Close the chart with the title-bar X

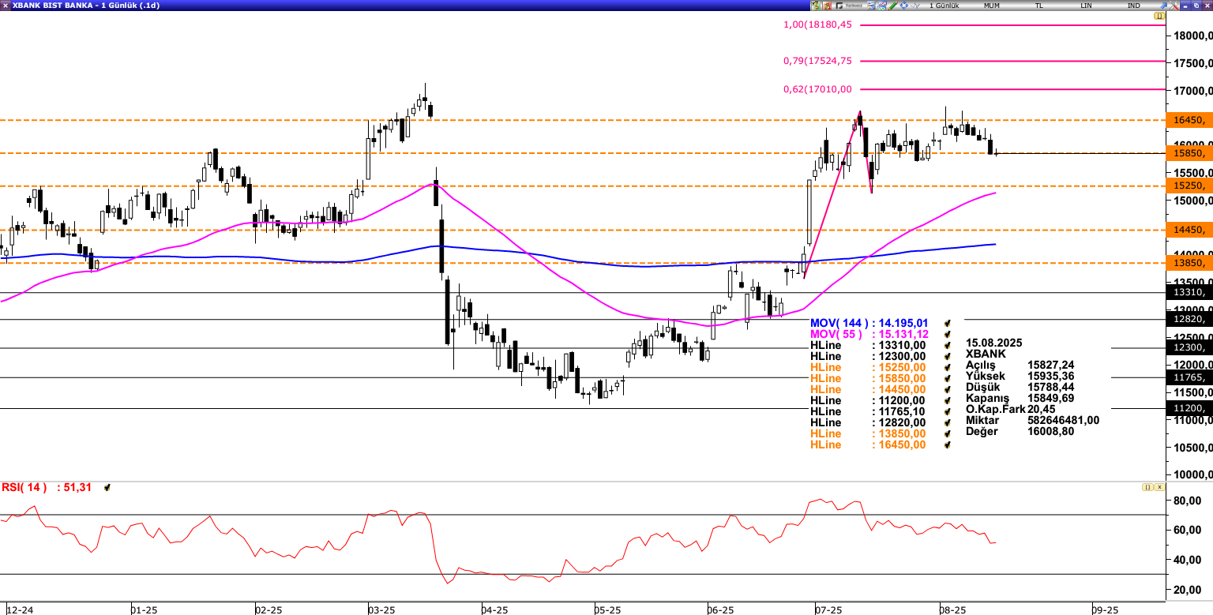coord(1206,6)
